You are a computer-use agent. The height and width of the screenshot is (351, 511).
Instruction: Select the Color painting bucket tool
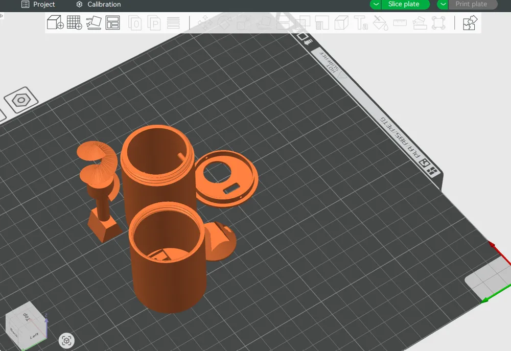click(380, 23)
